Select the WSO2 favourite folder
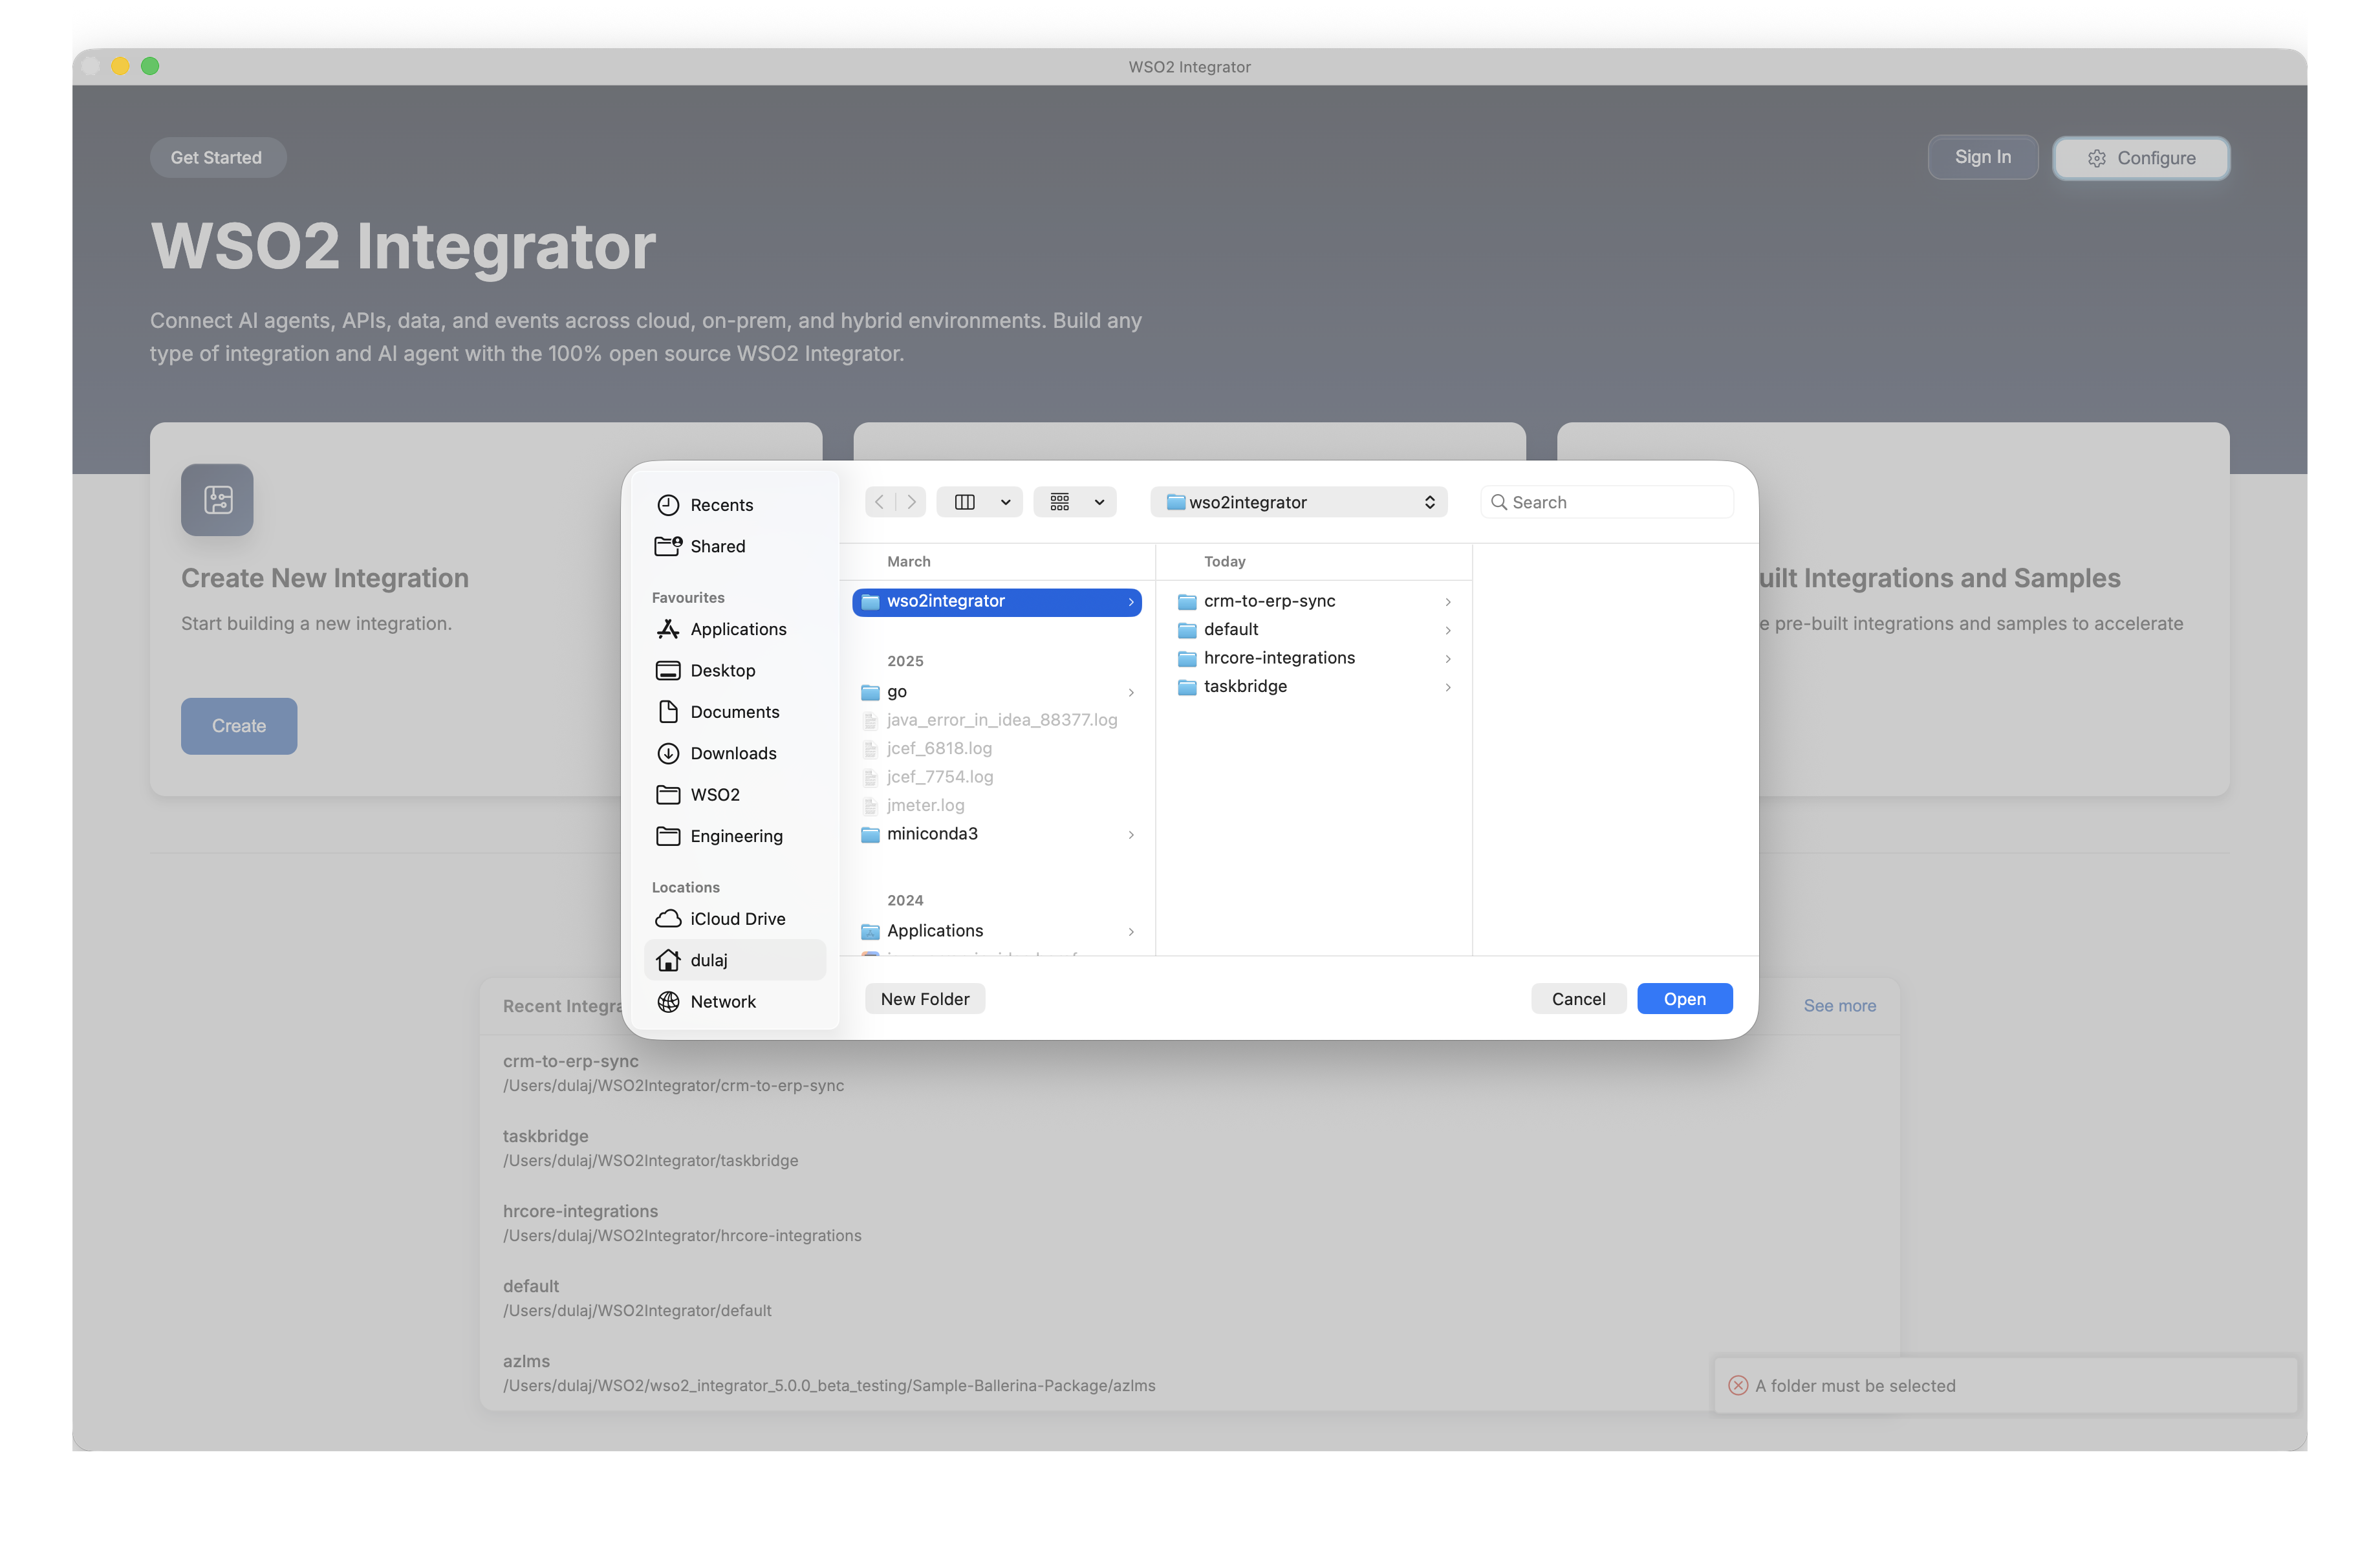Image resolution: width=2380 pixels, height=1547 pixels. [735, 794]
